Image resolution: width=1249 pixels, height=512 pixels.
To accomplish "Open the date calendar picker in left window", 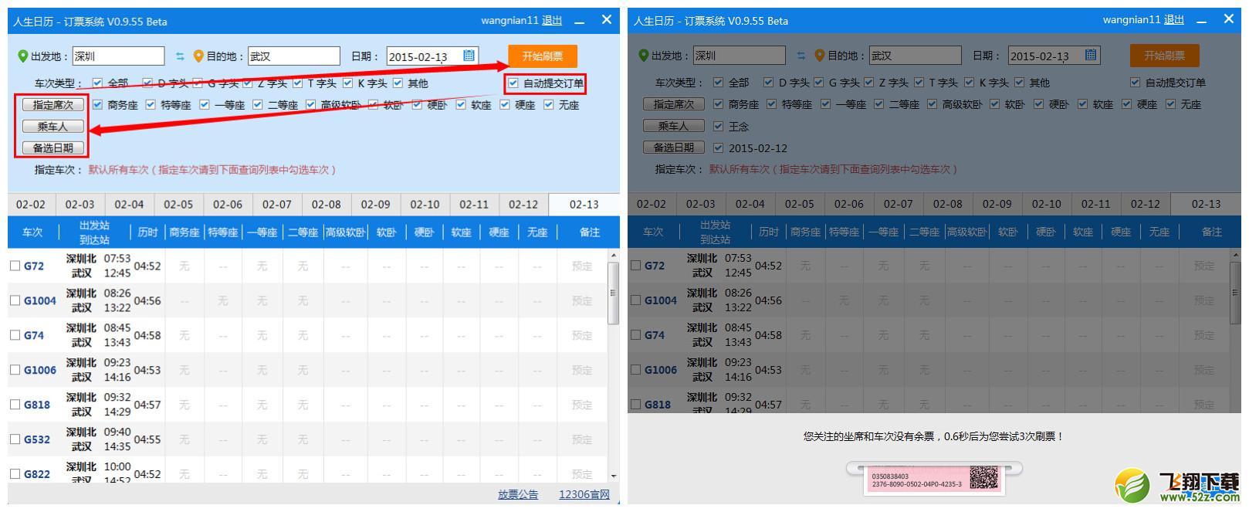I will coord(469,56).
